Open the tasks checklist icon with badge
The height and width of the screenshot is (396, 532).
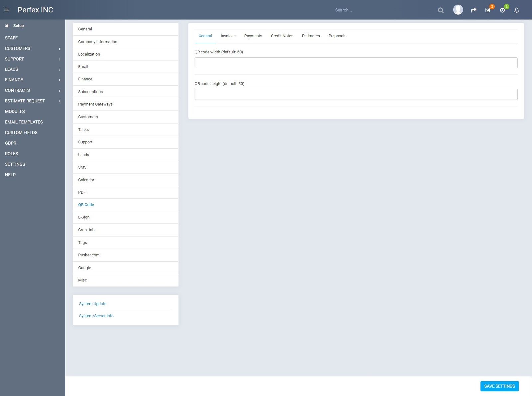point(488,10)
